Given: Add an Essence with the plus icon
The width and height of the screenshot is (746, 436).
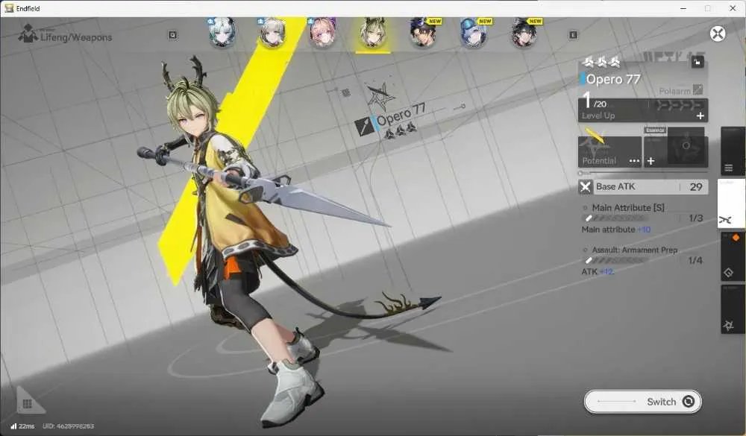Looking at the screenshot, I should 651,161.
